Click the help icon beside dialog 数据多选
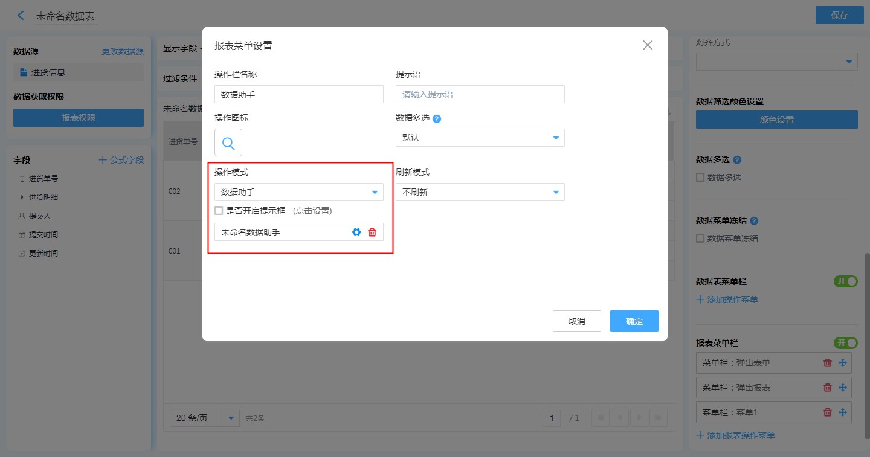This screenshot has width=870, height=457. pos(437,118)
